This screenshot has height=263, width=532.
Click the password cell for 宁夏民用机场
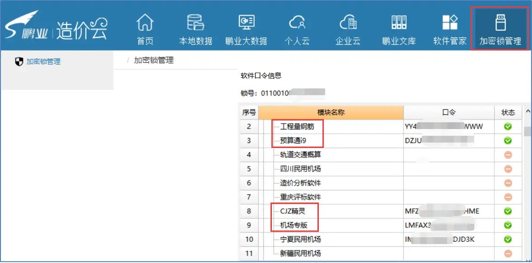(x=448, y=239)
